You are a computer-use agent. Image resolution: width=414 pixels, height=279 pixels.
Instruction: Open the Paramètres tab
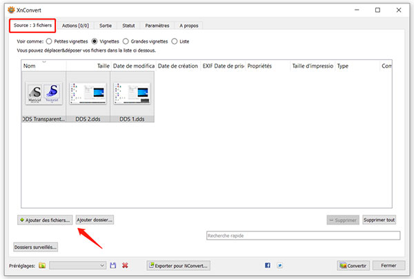(157, 26)
